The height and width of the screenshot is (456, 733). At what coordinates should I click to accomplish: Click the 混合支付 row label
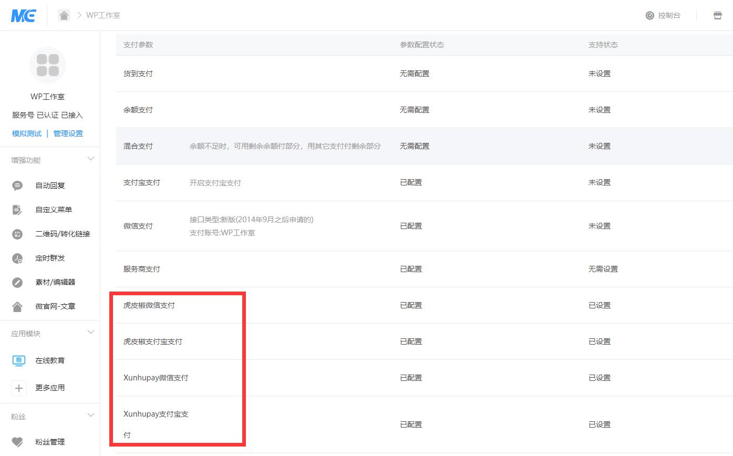point(138,146)
